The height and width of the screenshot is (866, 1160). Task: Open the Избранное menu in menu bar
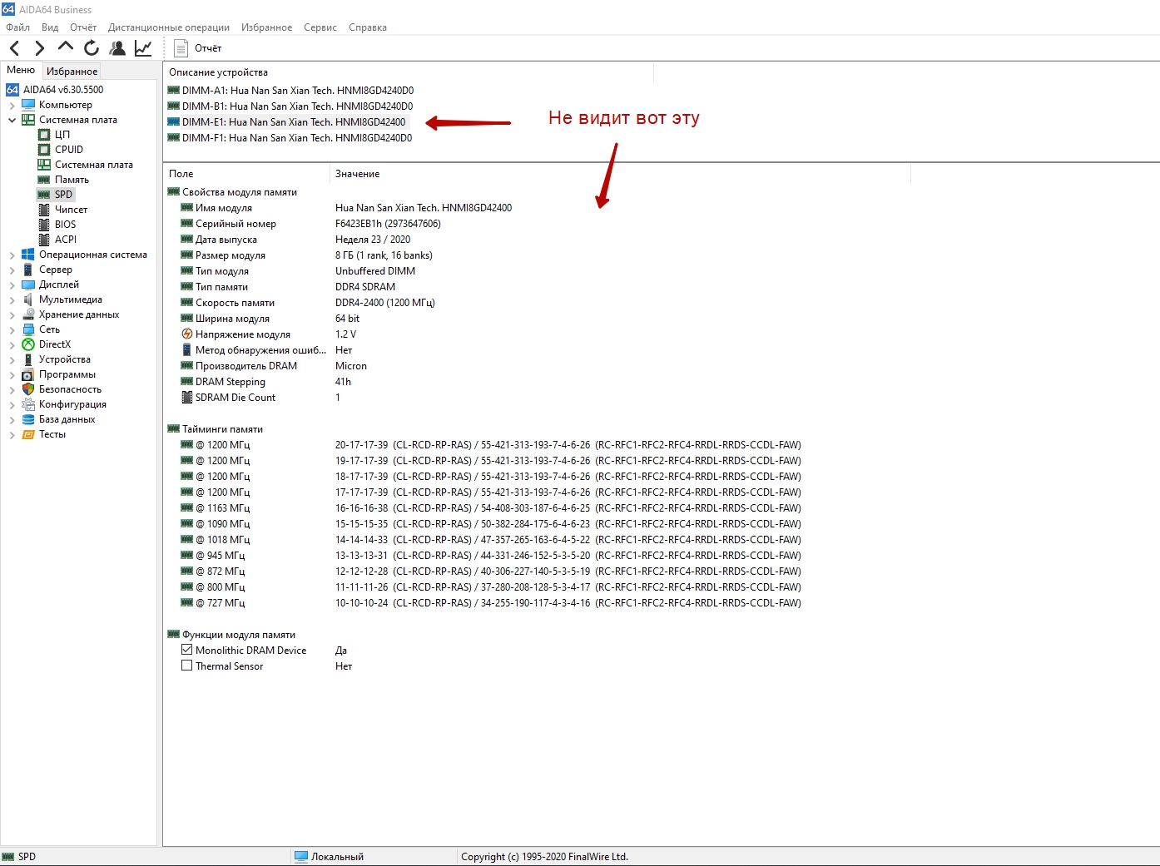266,27
